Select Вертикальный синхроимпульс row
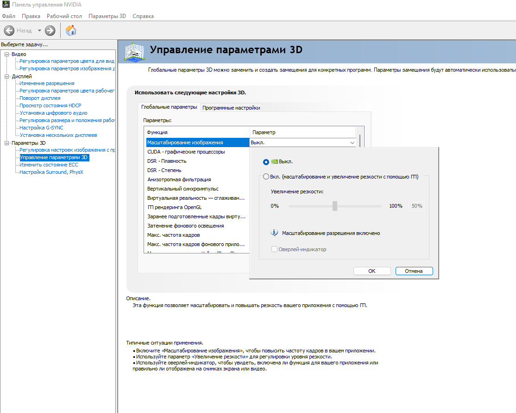This screenshot has width=516, height=413. (198, 189)
